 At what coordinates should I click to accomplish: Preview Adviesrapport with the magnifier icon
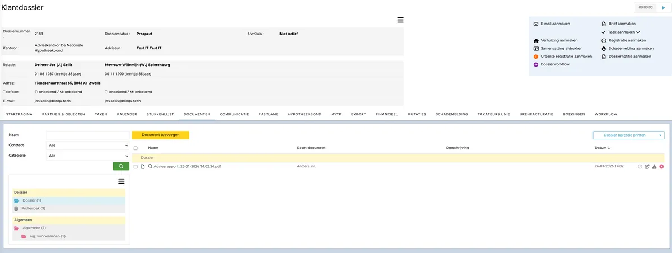coord(150,166)
